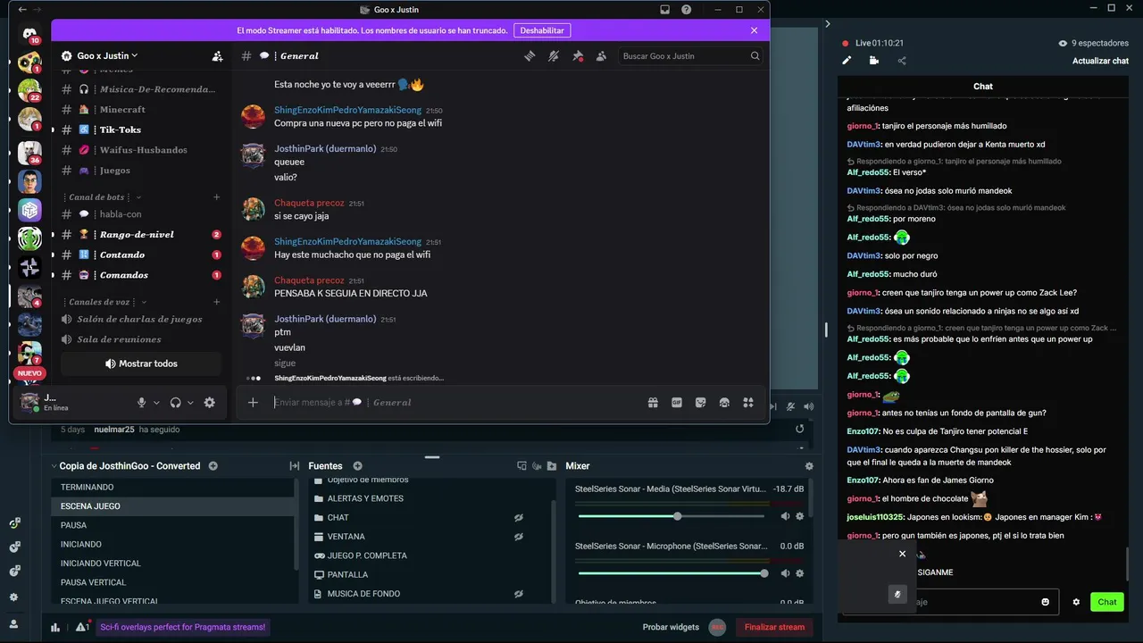Open threads icon in General channel header
The width and height of the screenshot is (1143, 643).
(530, 56)
